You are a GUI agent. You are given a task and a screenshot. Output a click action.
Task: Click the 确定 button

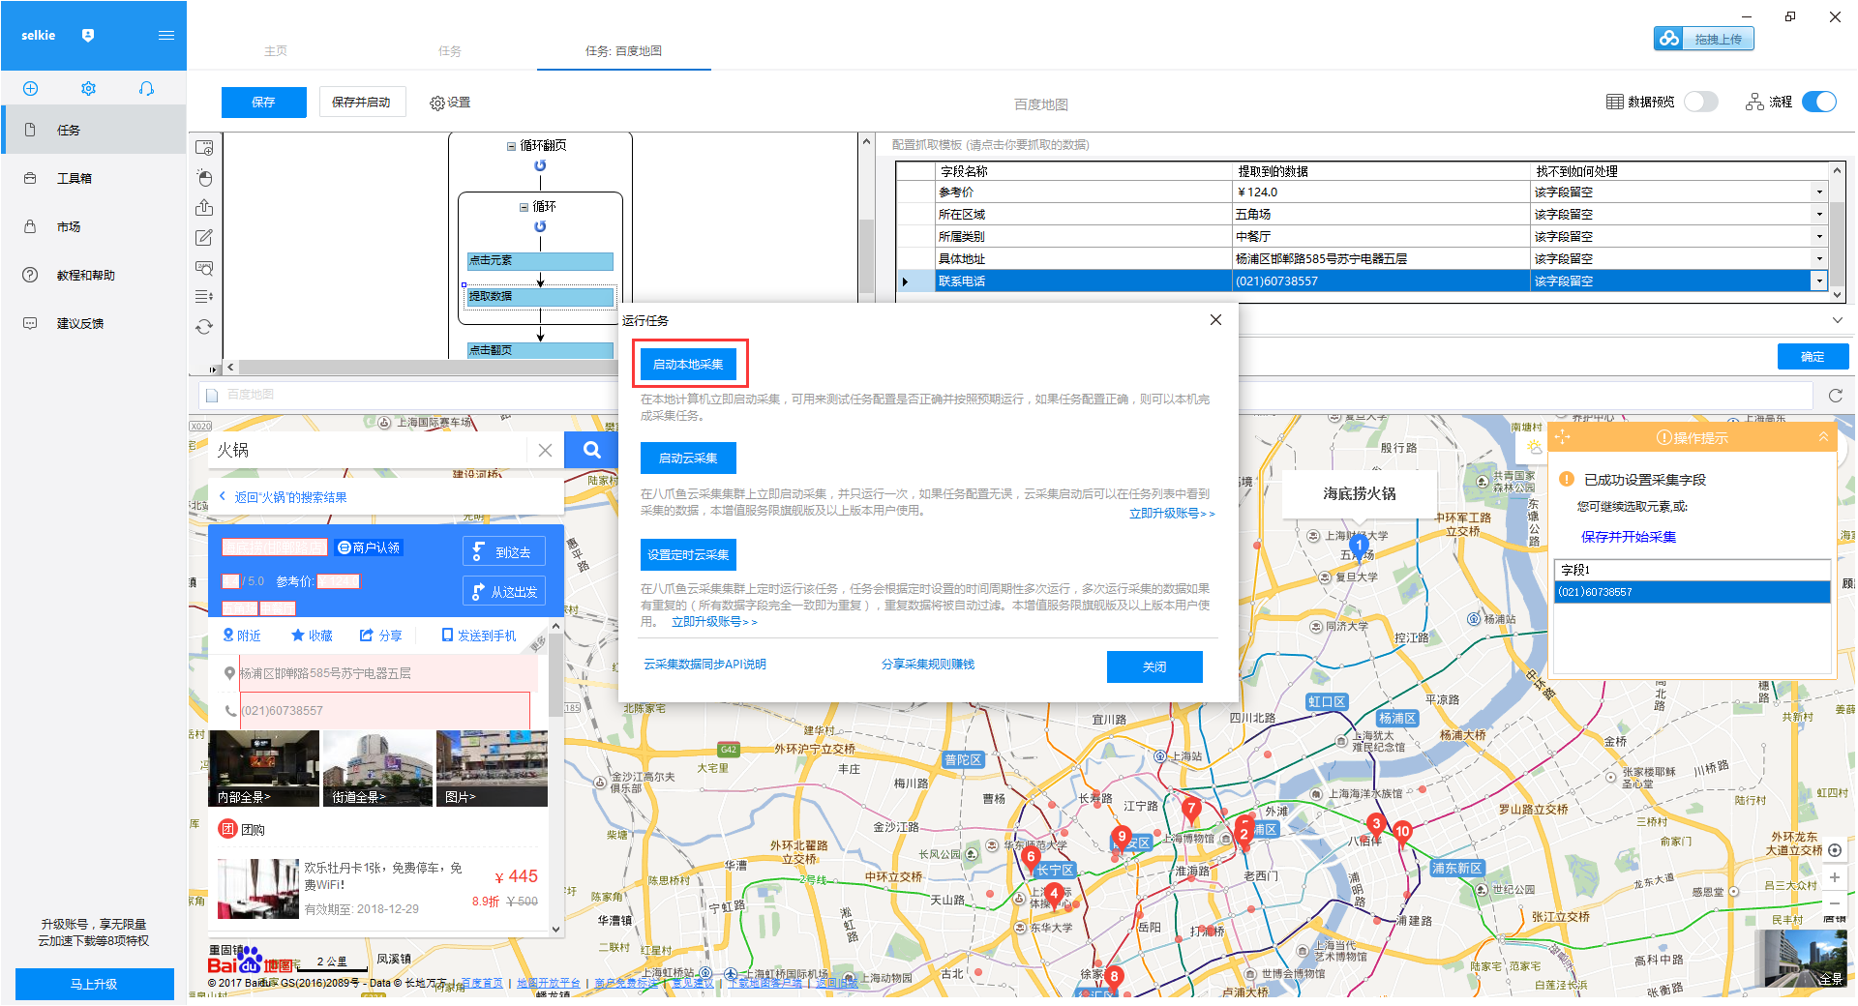(x=1813, y=357)
